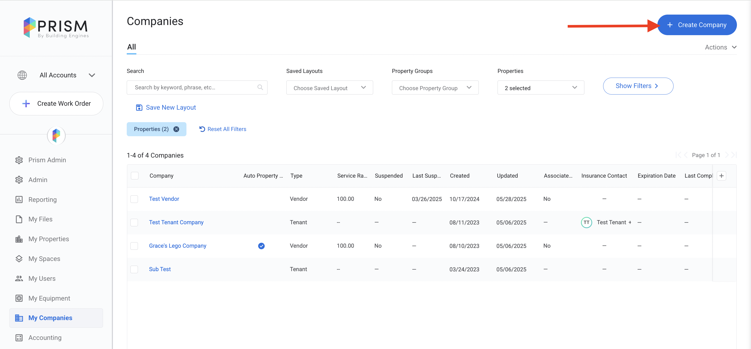Viewport: 751px width, 349px height.
Task: Open Reporting in sidebar
Action: coord(42,200)
